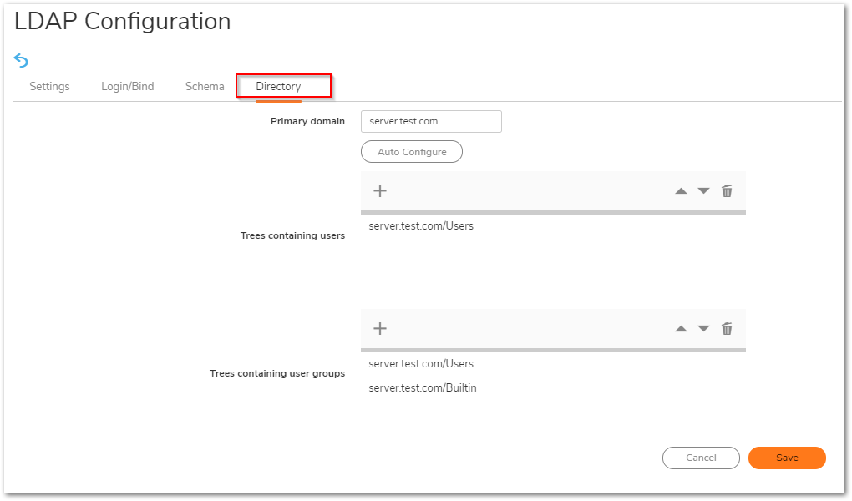Select the server.test.com/Builtin entry
Screen dimensions: 852x501
(423, 387)
